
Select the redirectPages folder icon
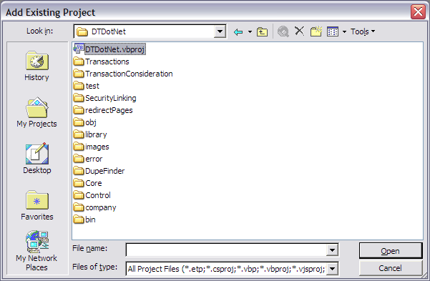(79, 110)
